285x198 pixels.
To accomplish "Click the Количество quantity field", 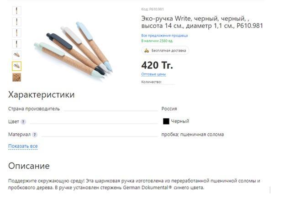I will coord(158,82).
